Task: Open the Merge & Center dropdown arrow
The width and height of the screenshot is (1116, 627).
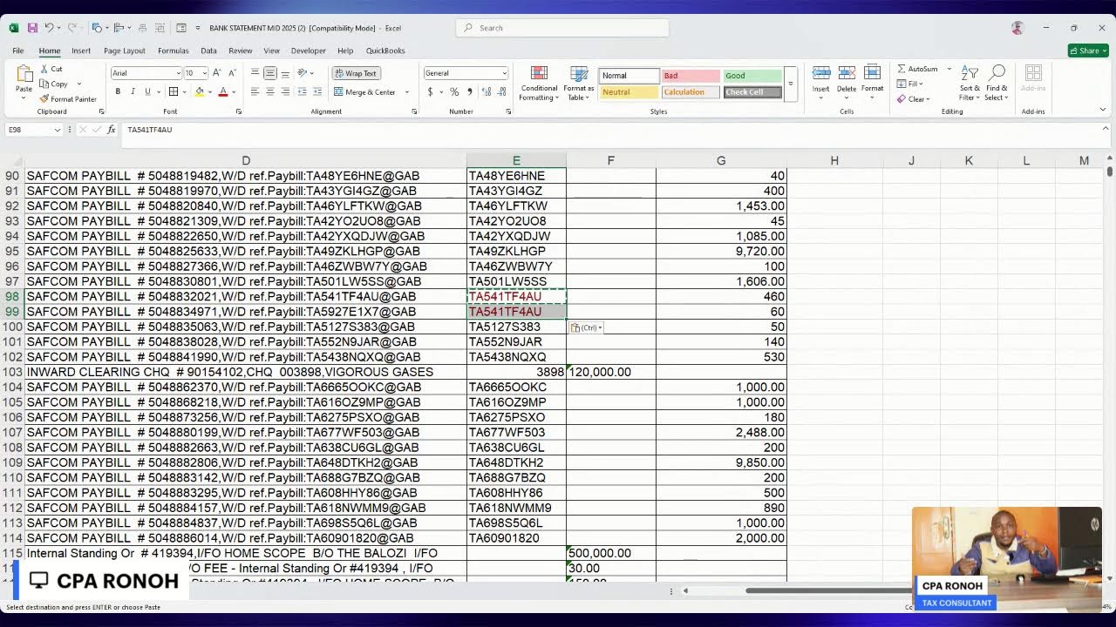Action: tap(406, 91)
